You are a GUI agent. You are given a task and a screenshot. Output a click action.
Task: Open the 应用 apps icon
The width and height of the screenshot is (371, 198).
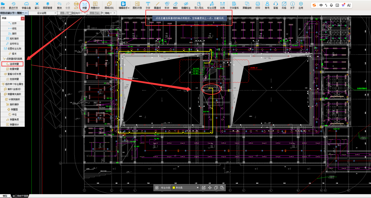301,5
